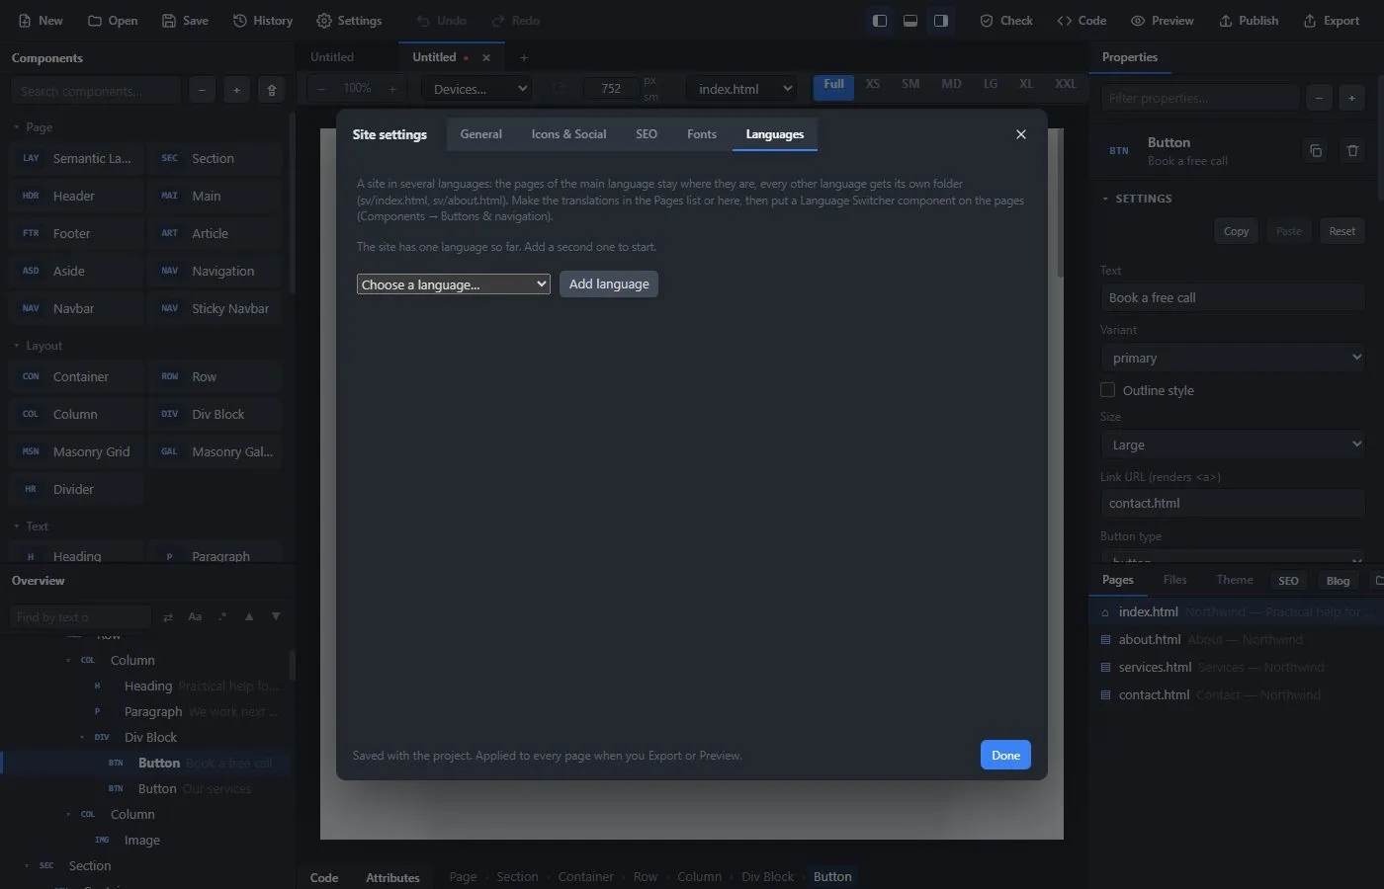Collapse the Text components group
This screenshot has width=1384, height=889.
[16, 526]
